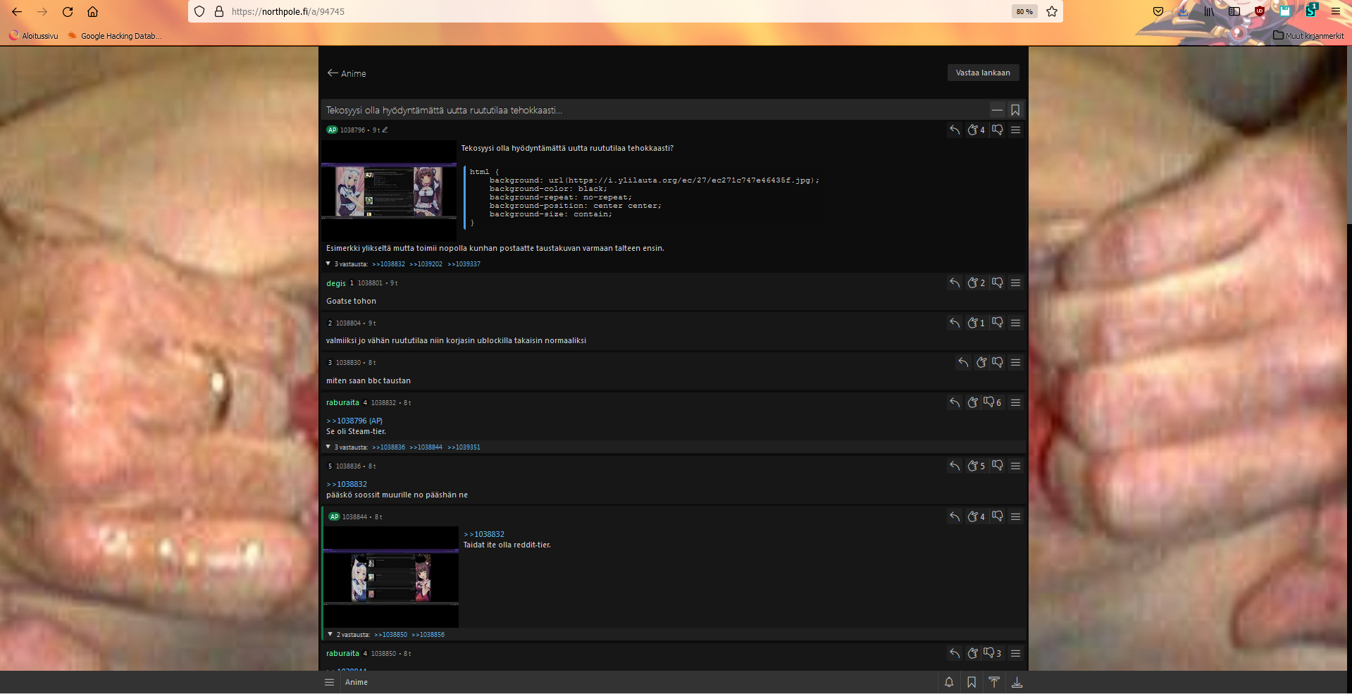Reply to the 'Goatse tohon' post
The image size is (1352, 694).
point(955,283)
